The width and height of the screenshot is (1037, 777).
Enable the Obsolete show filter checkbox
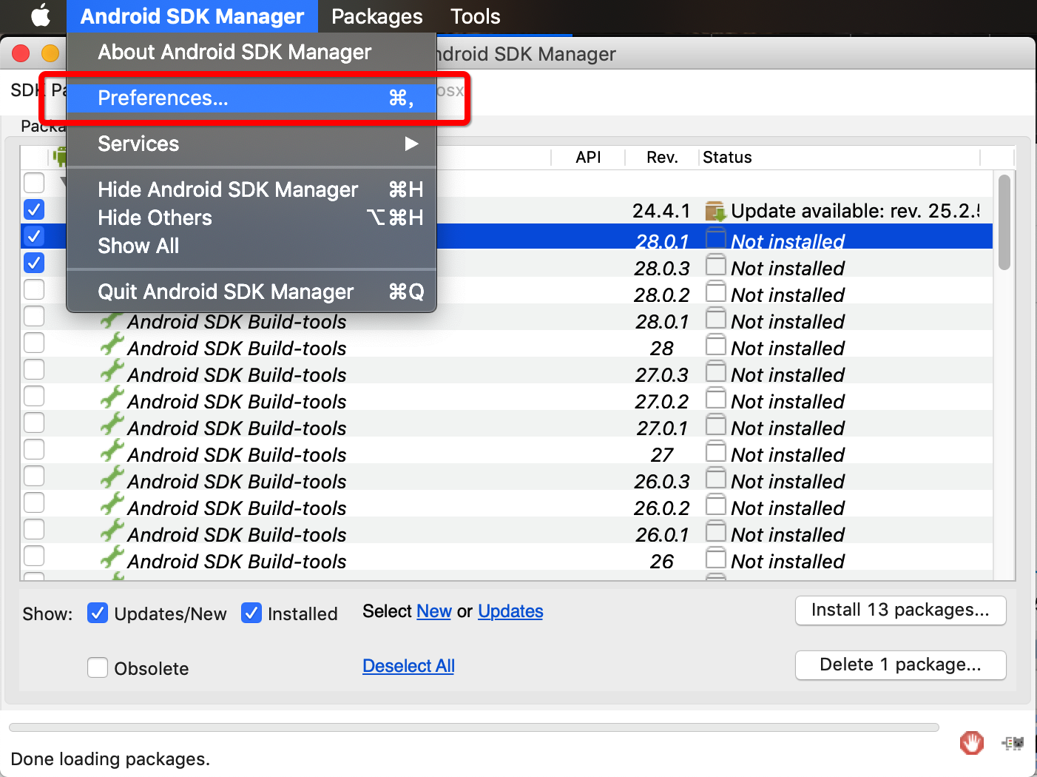point(98,667)
